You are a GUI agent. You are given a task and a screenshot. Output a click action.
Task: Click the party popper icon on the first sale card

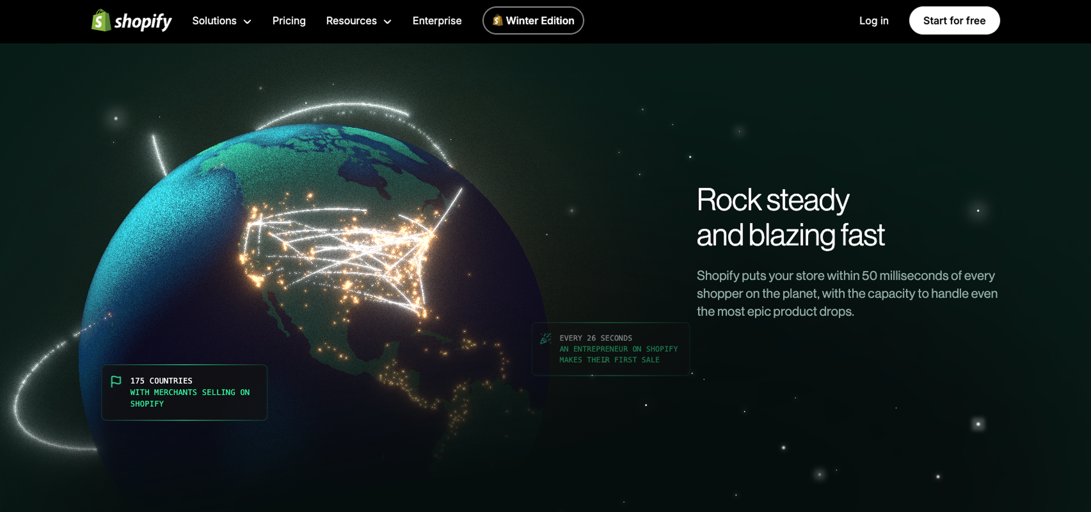(545, 339)
